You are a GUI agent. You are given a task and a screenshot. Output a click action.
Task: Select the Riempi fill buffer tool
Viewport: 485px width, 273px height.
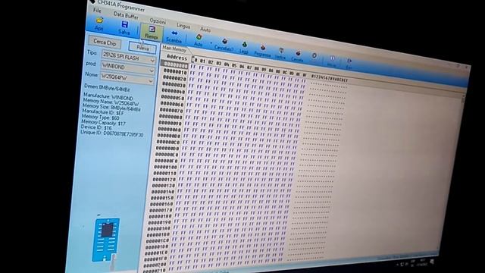[x=152, y=33]
